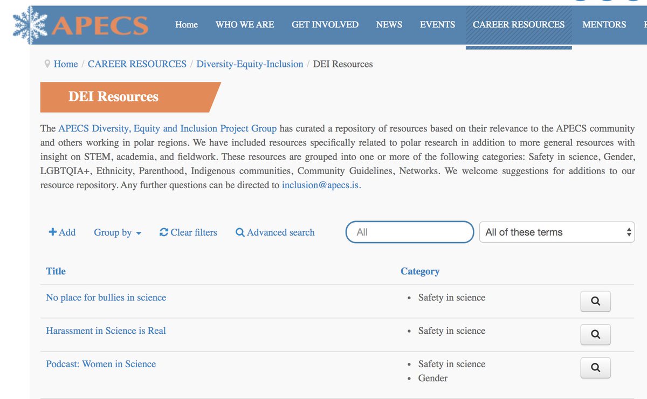Click the Home breadcrumb link
The image size is (647, 399).
66,64
